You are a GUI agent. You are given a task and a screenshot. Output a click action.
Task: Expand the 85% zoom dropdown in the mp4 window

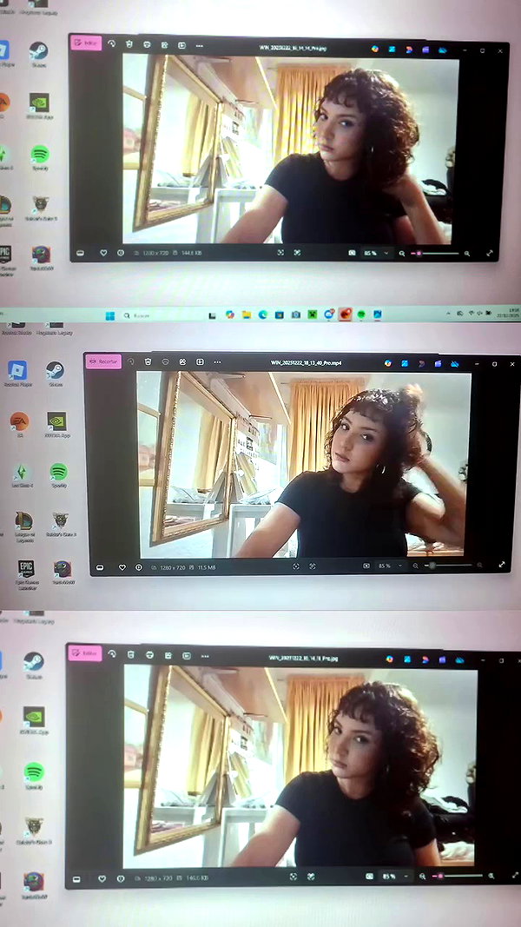pos(400,566)
